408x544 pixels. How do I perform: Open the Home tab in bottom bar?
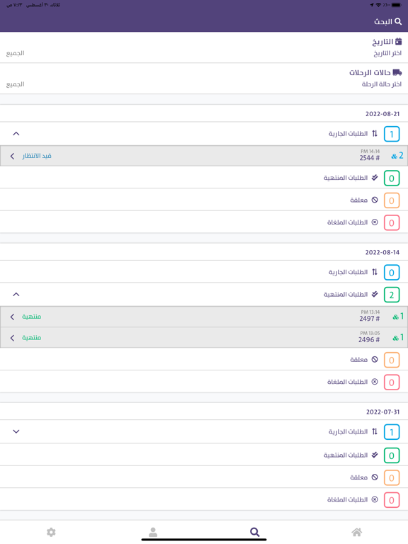coord(357,532)
